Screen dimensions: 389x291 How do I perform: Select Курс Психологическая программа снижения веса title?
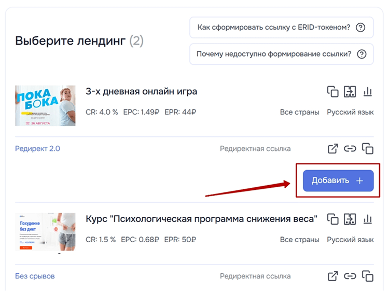[201, 219]
